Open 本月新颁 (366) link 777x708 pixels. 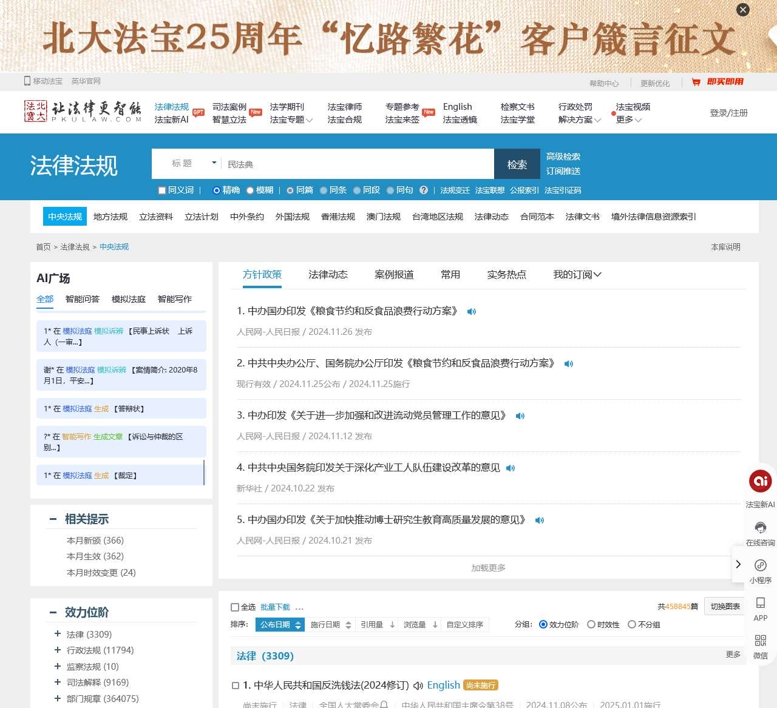click(x=95, y=541)
